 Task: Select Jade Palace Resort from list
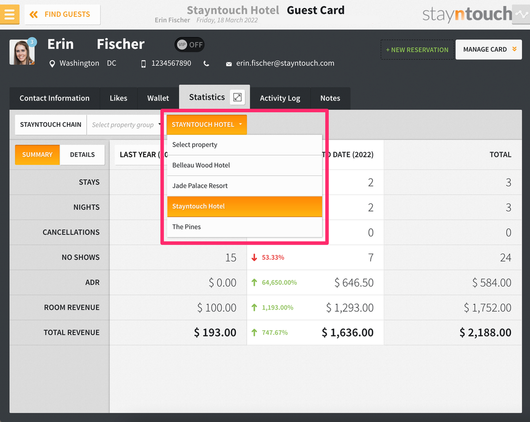pos(244,186)
